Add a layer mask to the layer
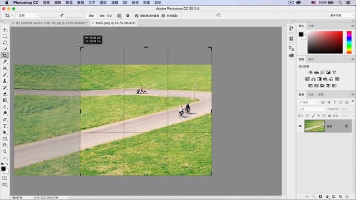This screenshot has width=356, height=200. point(320,196)
